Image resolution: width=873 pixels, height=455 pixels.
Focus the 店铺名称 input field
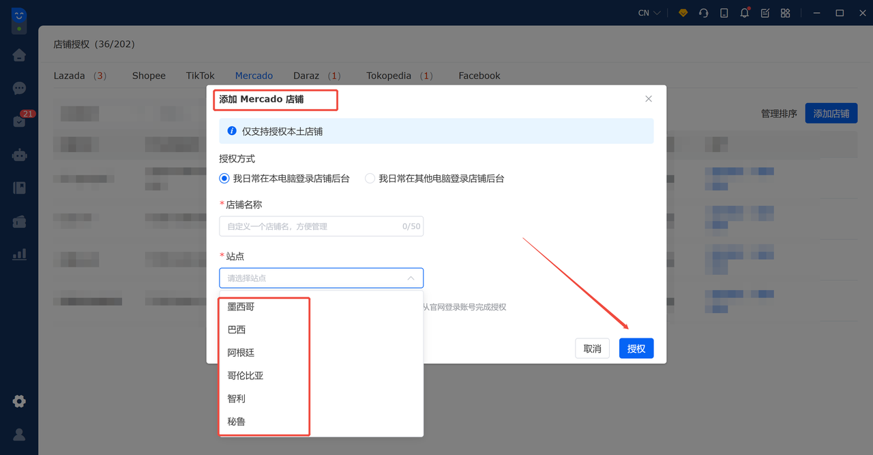tap(321, 226)
